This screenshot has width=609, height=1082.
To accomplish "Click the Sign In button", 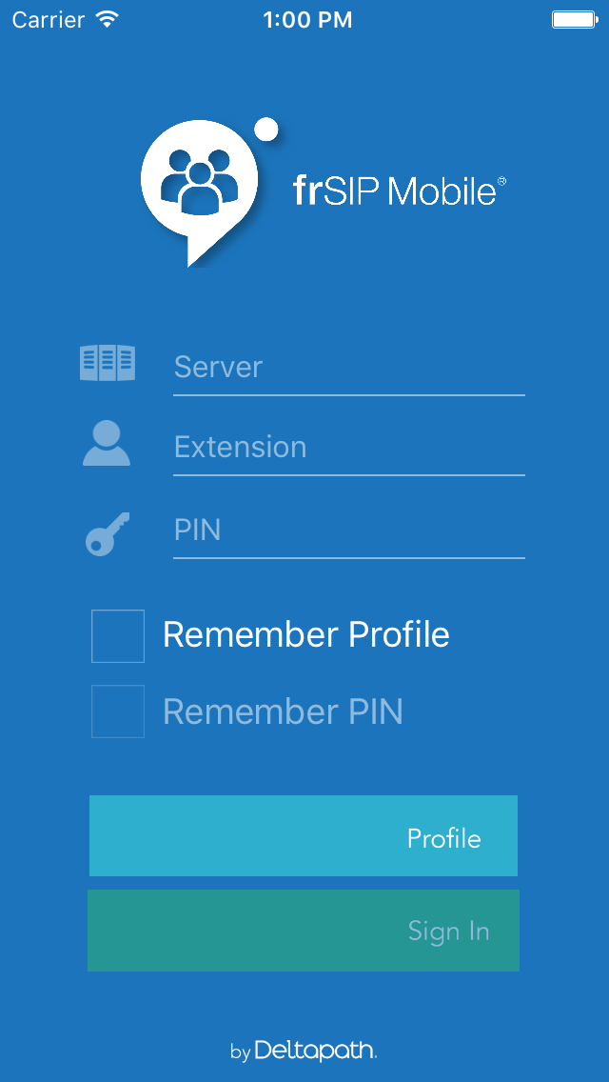I will [304, 931].
